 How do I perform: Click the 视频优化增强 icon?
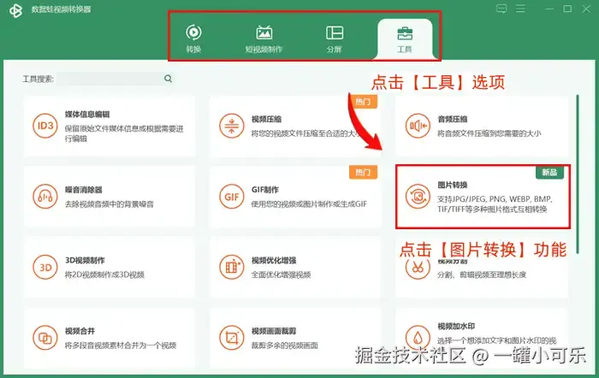click(232, 268)
